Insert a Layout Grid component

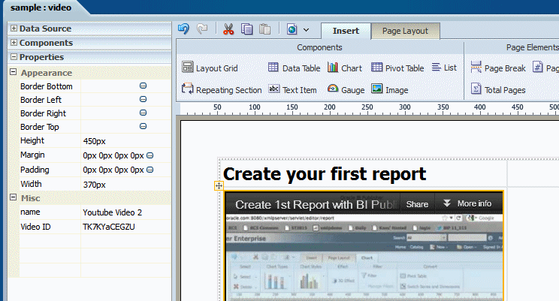click(x=210, y=68)
